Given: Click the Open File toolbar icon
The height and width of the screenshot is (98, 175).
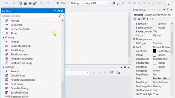Looking at the screenshot, I should [25, 3].
